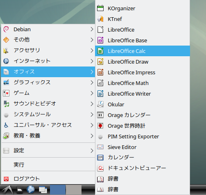Expand the 設定 submenu arrow
The height and width of the screenshot is (195, 206).
(92, 151)
